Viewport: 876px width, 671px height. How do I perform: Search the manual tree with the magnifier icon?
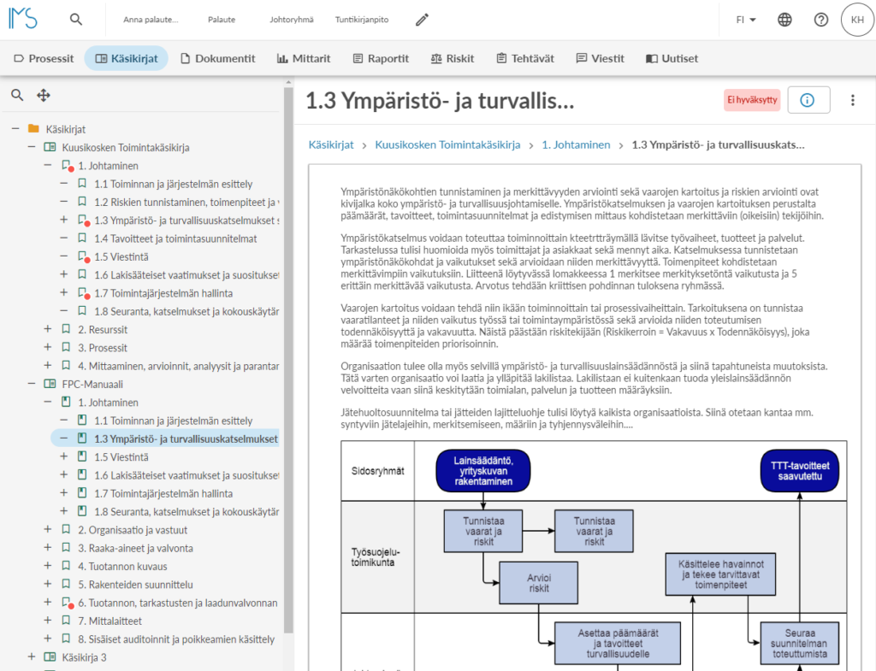[x=17, y=96]
